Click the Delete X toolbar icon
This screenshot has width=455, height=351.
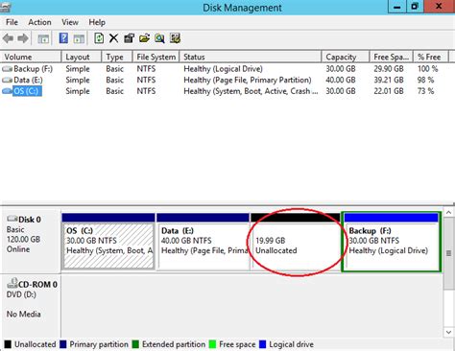pos(113,38)
